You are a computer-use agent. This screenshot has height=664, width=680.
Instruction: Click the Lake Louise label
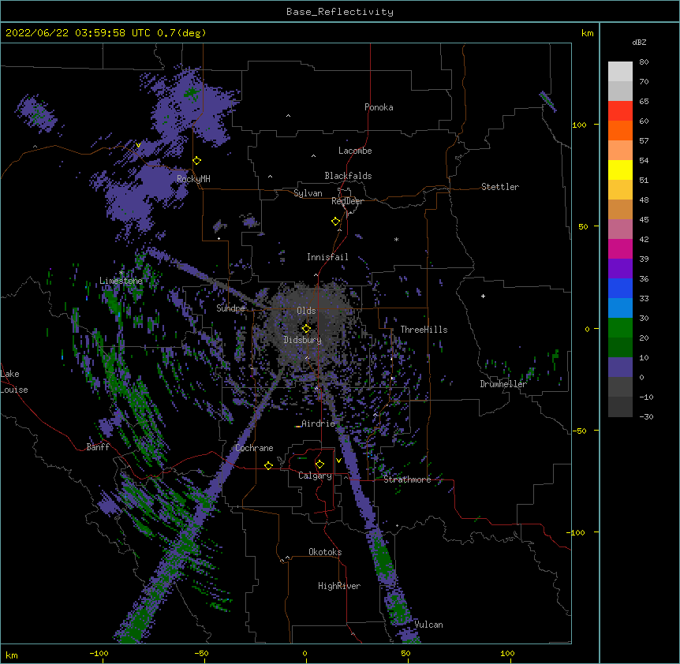(x=13, y=382)
